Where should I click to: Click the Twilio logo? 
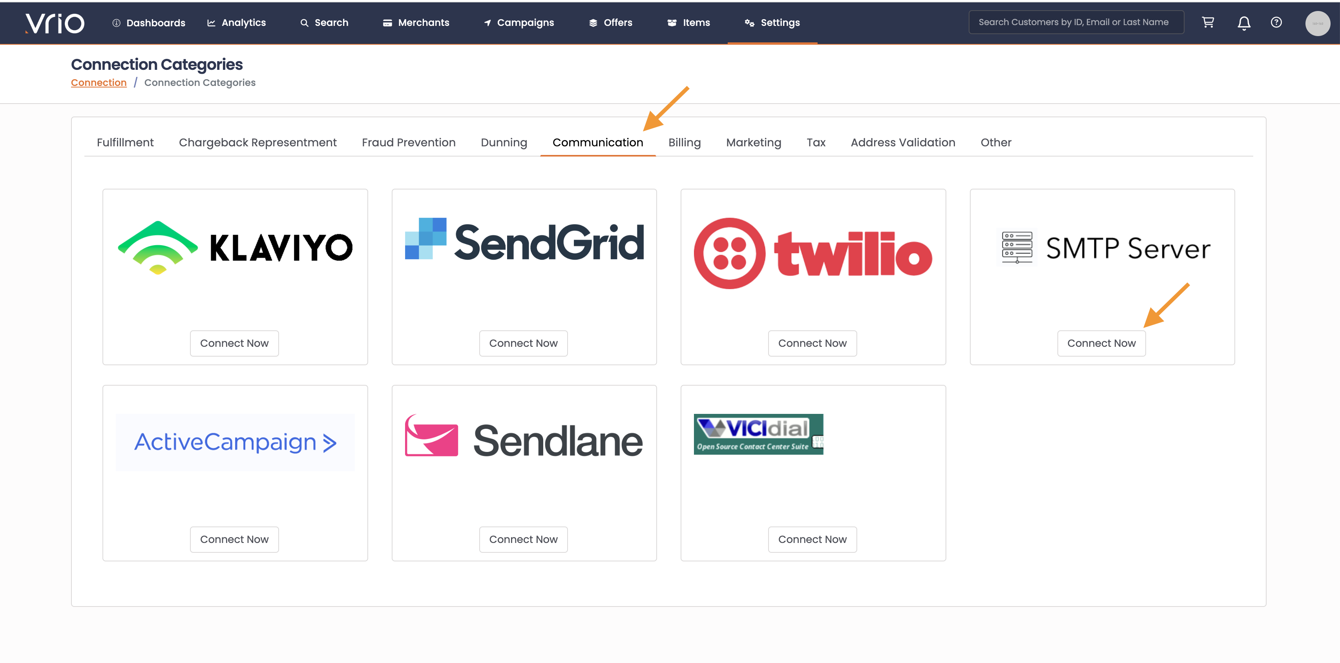(x=812, y=253)
